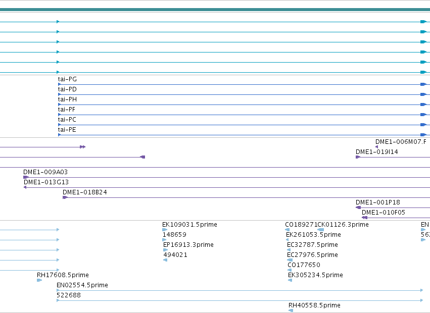Click the CK01126.3prime EST label
Viewport: 430px width, 313px height.
click(343, 225)
